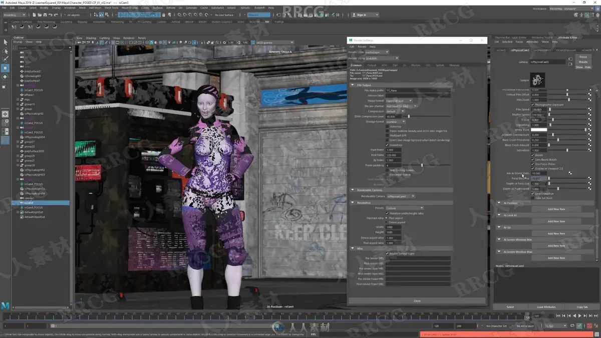This screenshot has width=601, height=338.
Task: Click the first shelf icon under Curves/Surfaces
Action: (x=14, y=27)
